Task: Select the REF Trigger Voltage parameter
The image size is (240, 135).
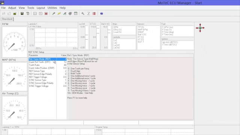Action: pyautogui.click(x=38, y=77)
